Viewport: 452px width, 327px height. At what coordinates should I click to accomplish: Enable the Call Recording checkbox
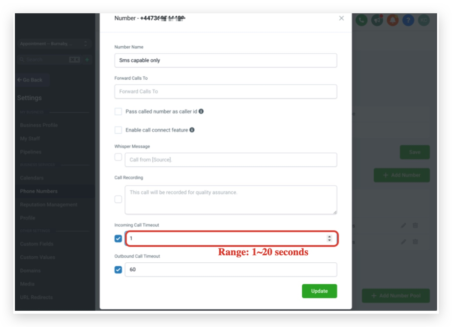coord(118,199)
